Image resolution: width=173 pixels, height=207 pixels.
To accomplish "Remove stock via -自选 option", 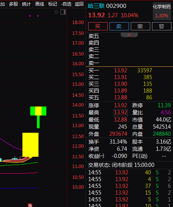I will [x=66, y=4].
